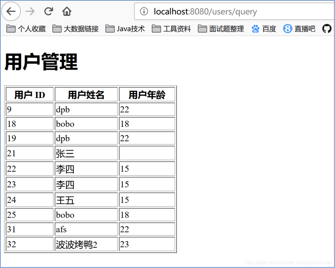Click the site information icon in address bar
The image size is (335, 268).
(x=144, y=11)
